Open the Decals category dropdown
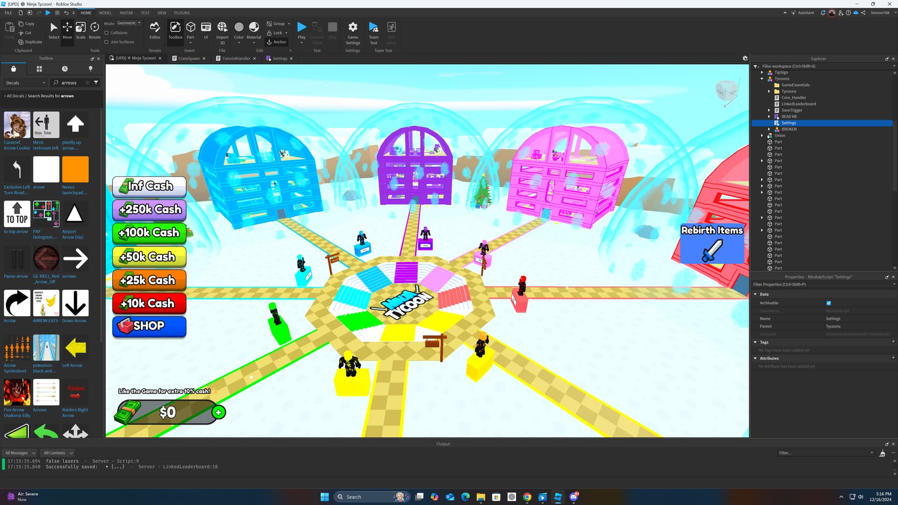Image resolution: width=898 pixels, height=505 pixels. tap(26, 83)
